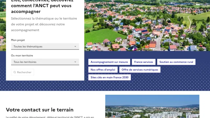Click the city panorama image
The width and height of the screenshot is (210, 118).
[152, 106]
